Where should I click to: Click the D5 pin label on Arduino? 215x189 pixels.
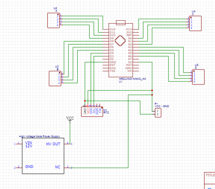111,50
